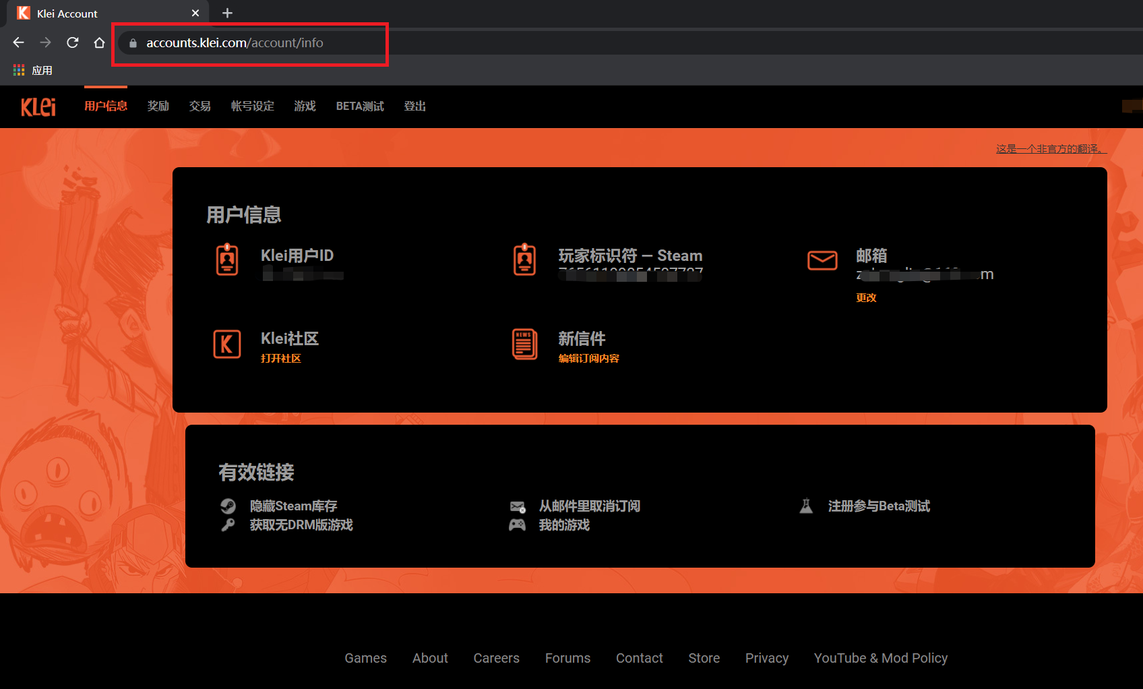Click the envelope icon beside 邮箱

coord(822,260)
